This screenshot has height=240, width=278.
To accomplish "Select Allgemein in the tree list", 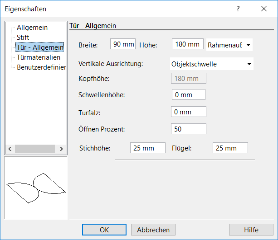I will tap(32, 28).
